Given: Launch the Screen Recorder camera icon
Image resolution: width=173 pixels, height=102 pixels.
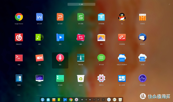Looking at the screenshot, I should coord(39,58).
